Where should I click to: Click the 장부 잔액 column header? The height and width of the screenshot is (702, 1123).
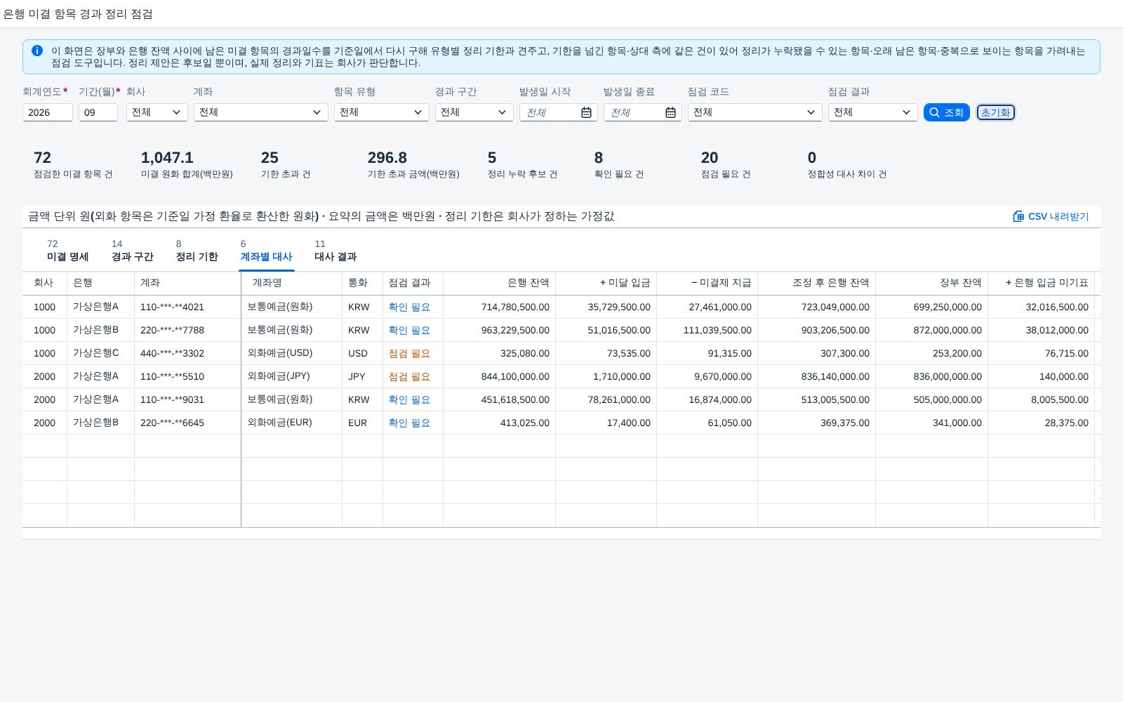tap(932, 283)
